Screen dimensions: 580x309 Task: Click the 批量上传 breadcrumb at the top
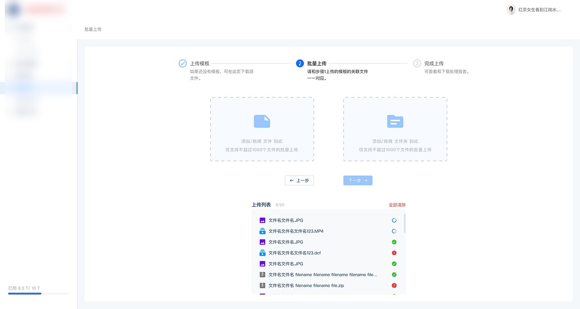(x=92, y=29)
